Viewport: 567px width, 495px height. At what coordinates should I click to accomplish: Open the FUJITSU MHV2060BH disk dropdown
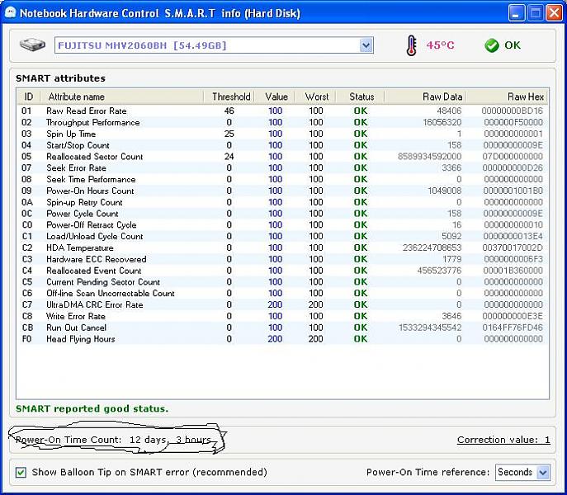tap(366, 45)
